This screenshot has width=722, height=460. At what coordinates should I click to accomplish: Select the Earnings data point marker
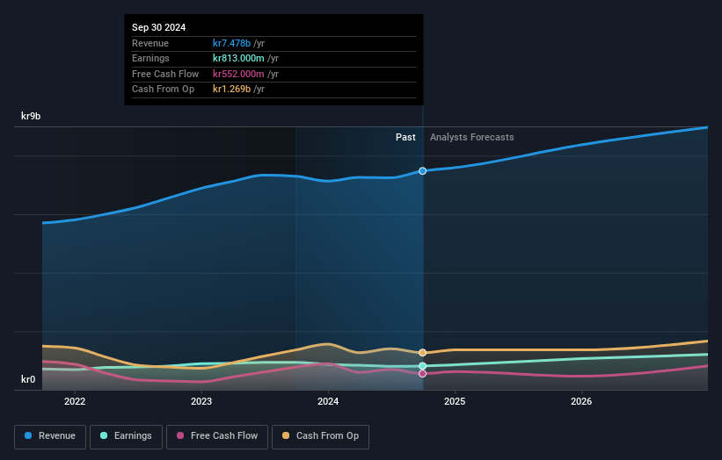click(423, 366)
